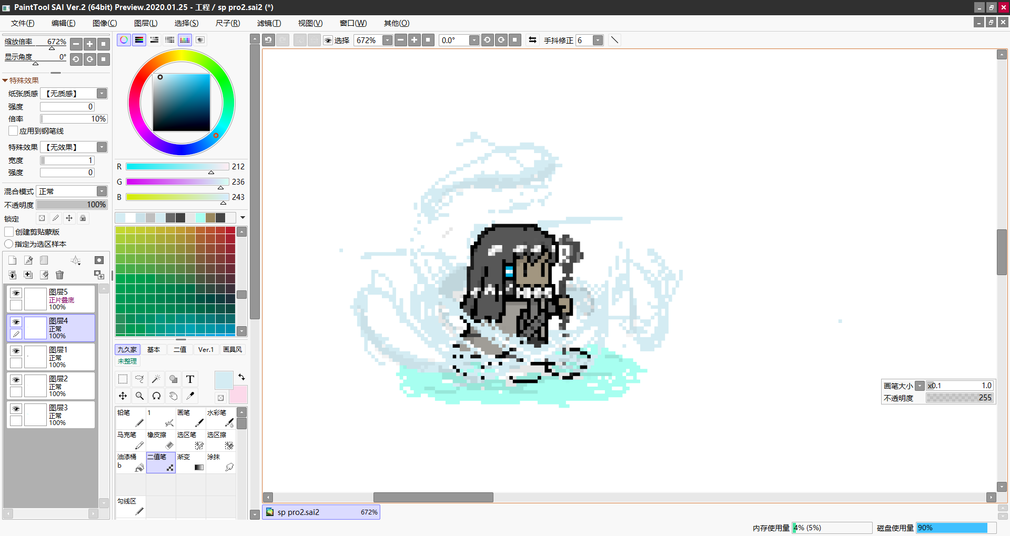Screen dimensions: 1010x536
Task: Swap foreground and background colors
Action: point(241,377)
